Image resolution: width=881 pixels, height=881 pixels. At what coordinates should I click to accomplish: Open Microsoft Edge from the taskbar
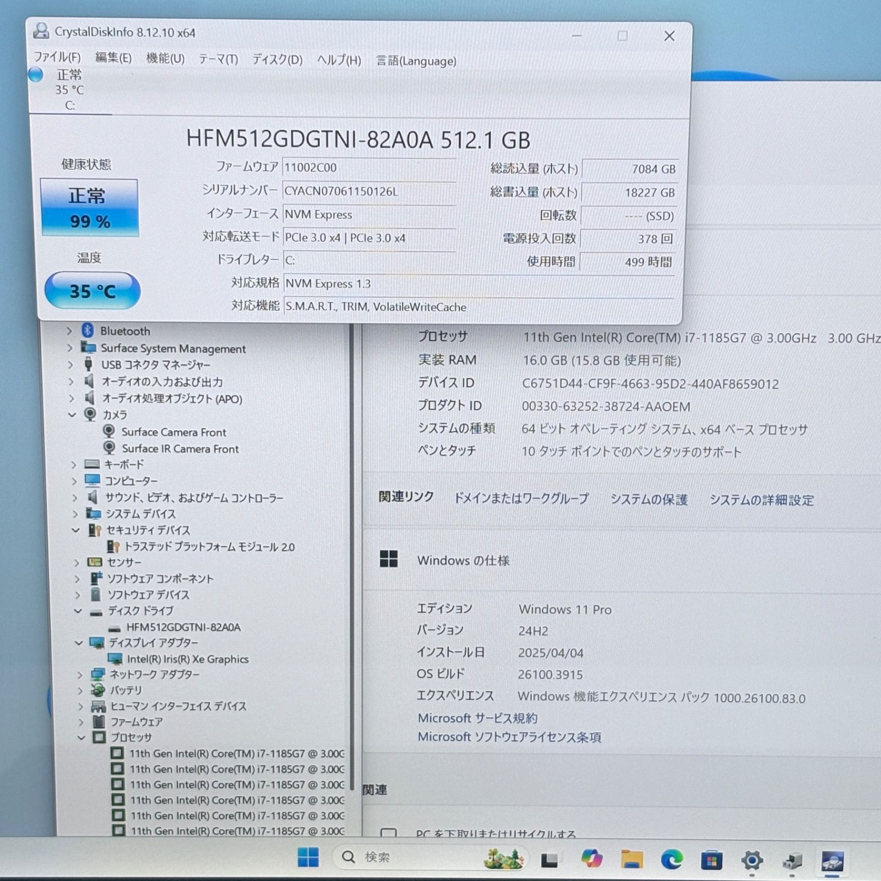(x=672, y=859)
